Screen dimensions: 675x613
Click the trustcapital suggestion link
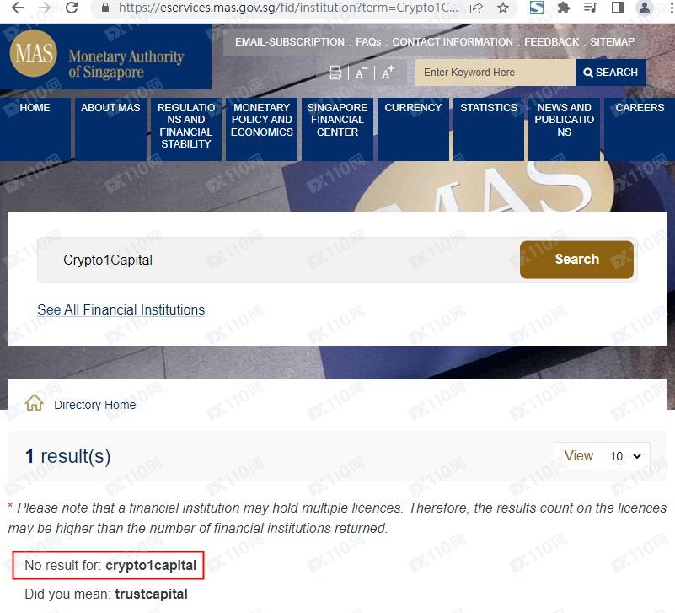click(151, 594)
